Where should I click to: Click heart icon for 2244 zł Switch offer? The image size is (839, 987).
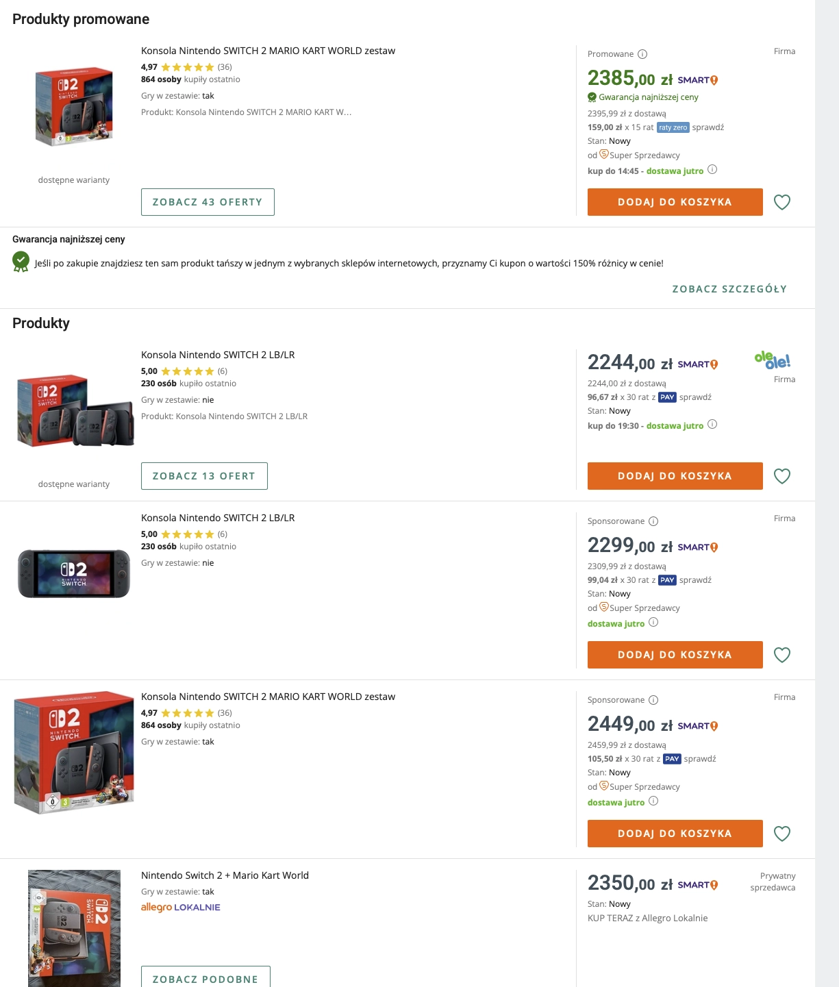click(781, 476)
